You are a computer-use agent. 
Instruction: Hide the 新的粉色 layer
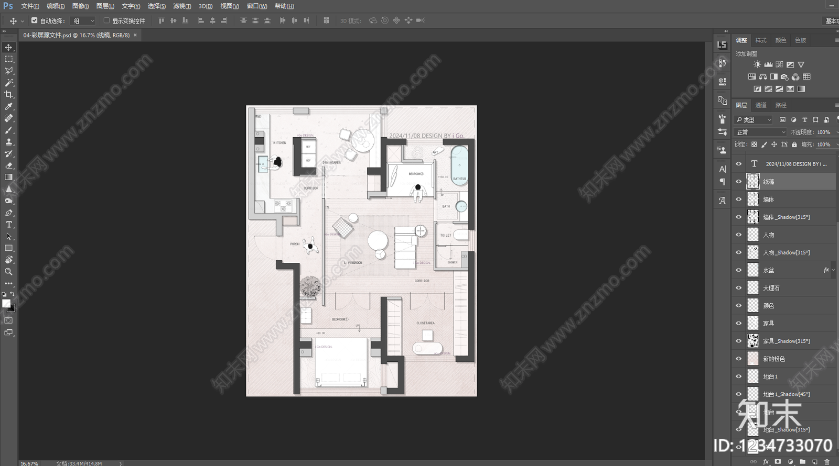[738, 359]
